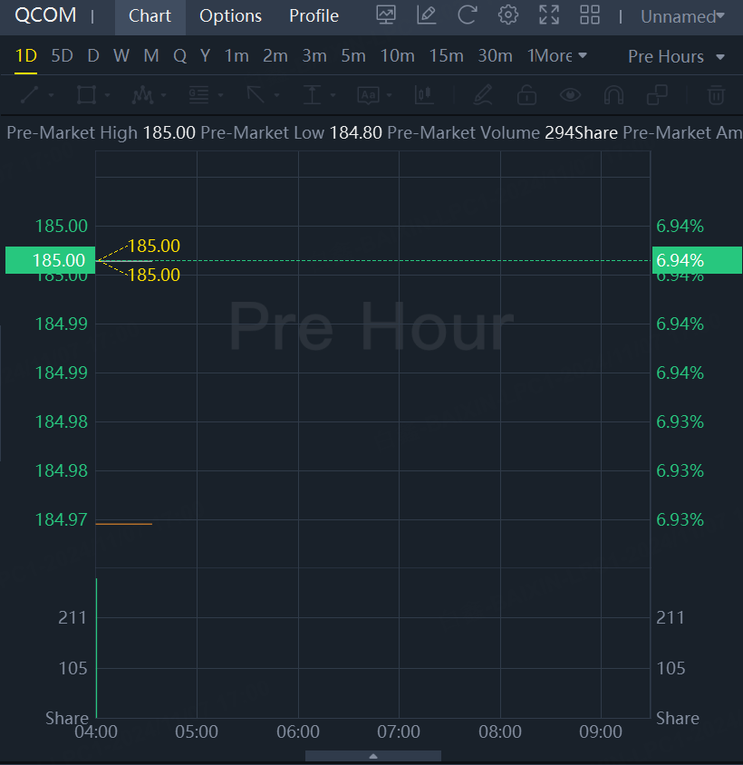743x765 pixels.
Task: Toggle the lock drawings icon
Action: coord(526,94)
